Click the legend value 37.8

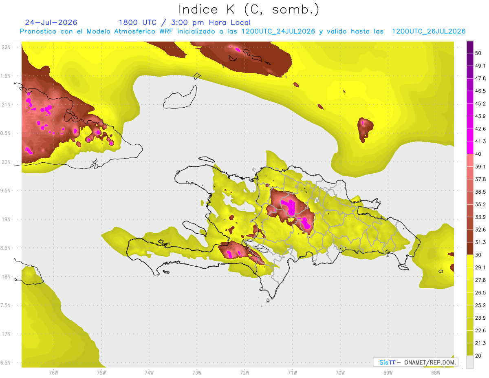point(480,179)
